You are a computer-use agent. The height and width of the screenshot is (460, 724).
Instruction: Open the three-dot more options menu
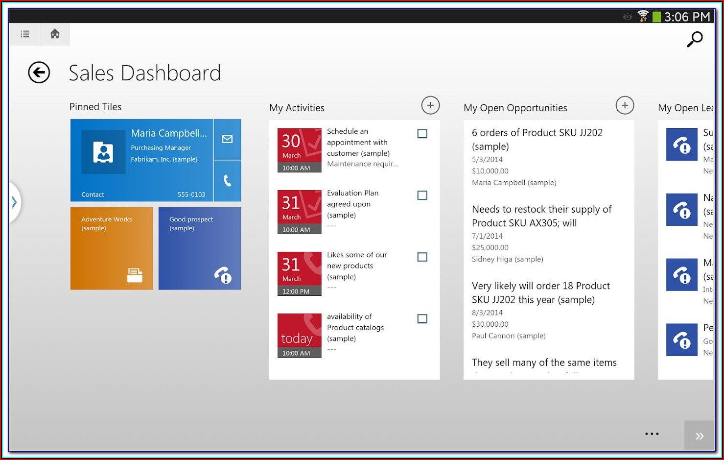652,434
